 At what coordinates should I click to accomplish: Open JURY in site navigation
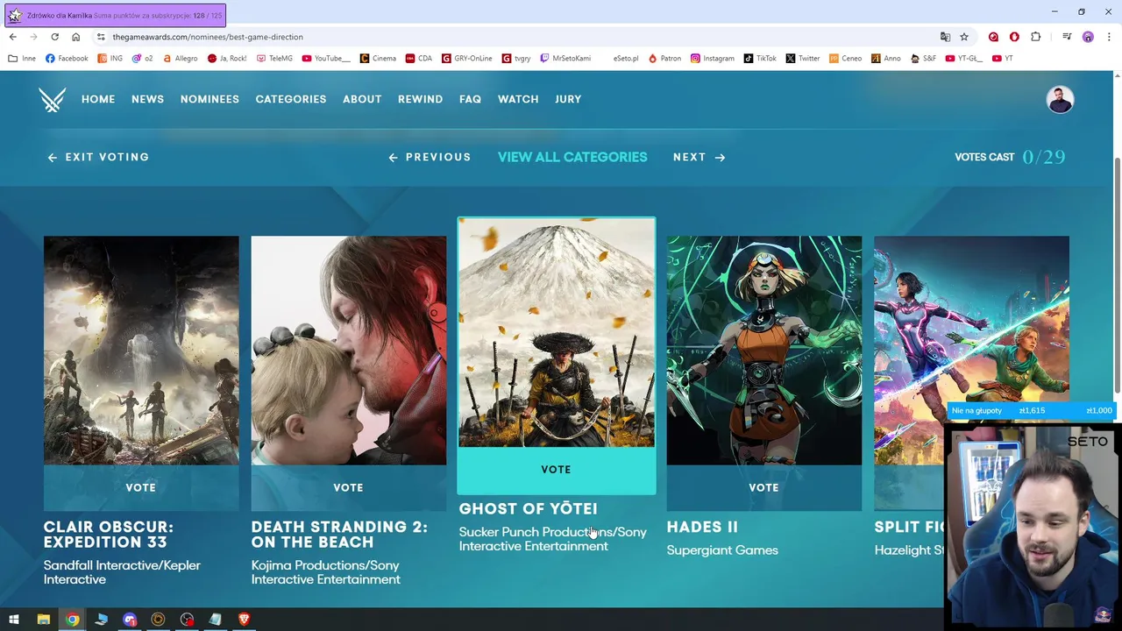pyautogui.click(x=568, y=99)
